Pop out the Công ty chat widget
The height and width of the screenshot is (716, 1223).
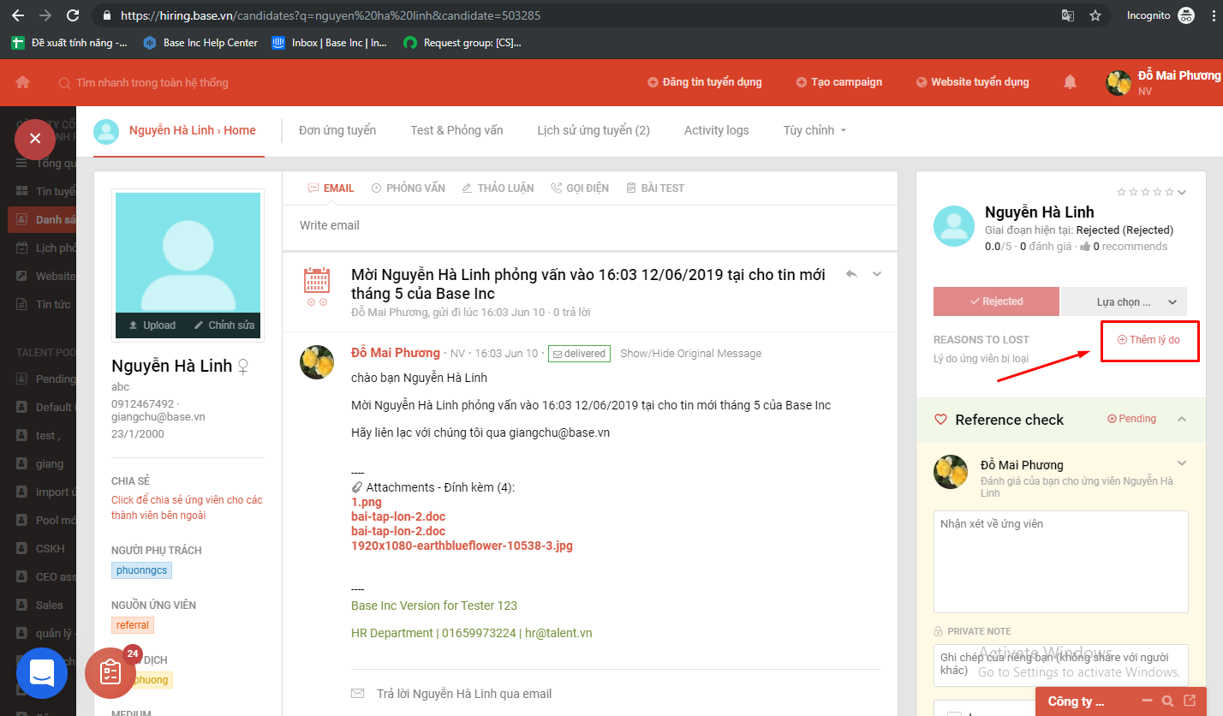coord(1190,701)
